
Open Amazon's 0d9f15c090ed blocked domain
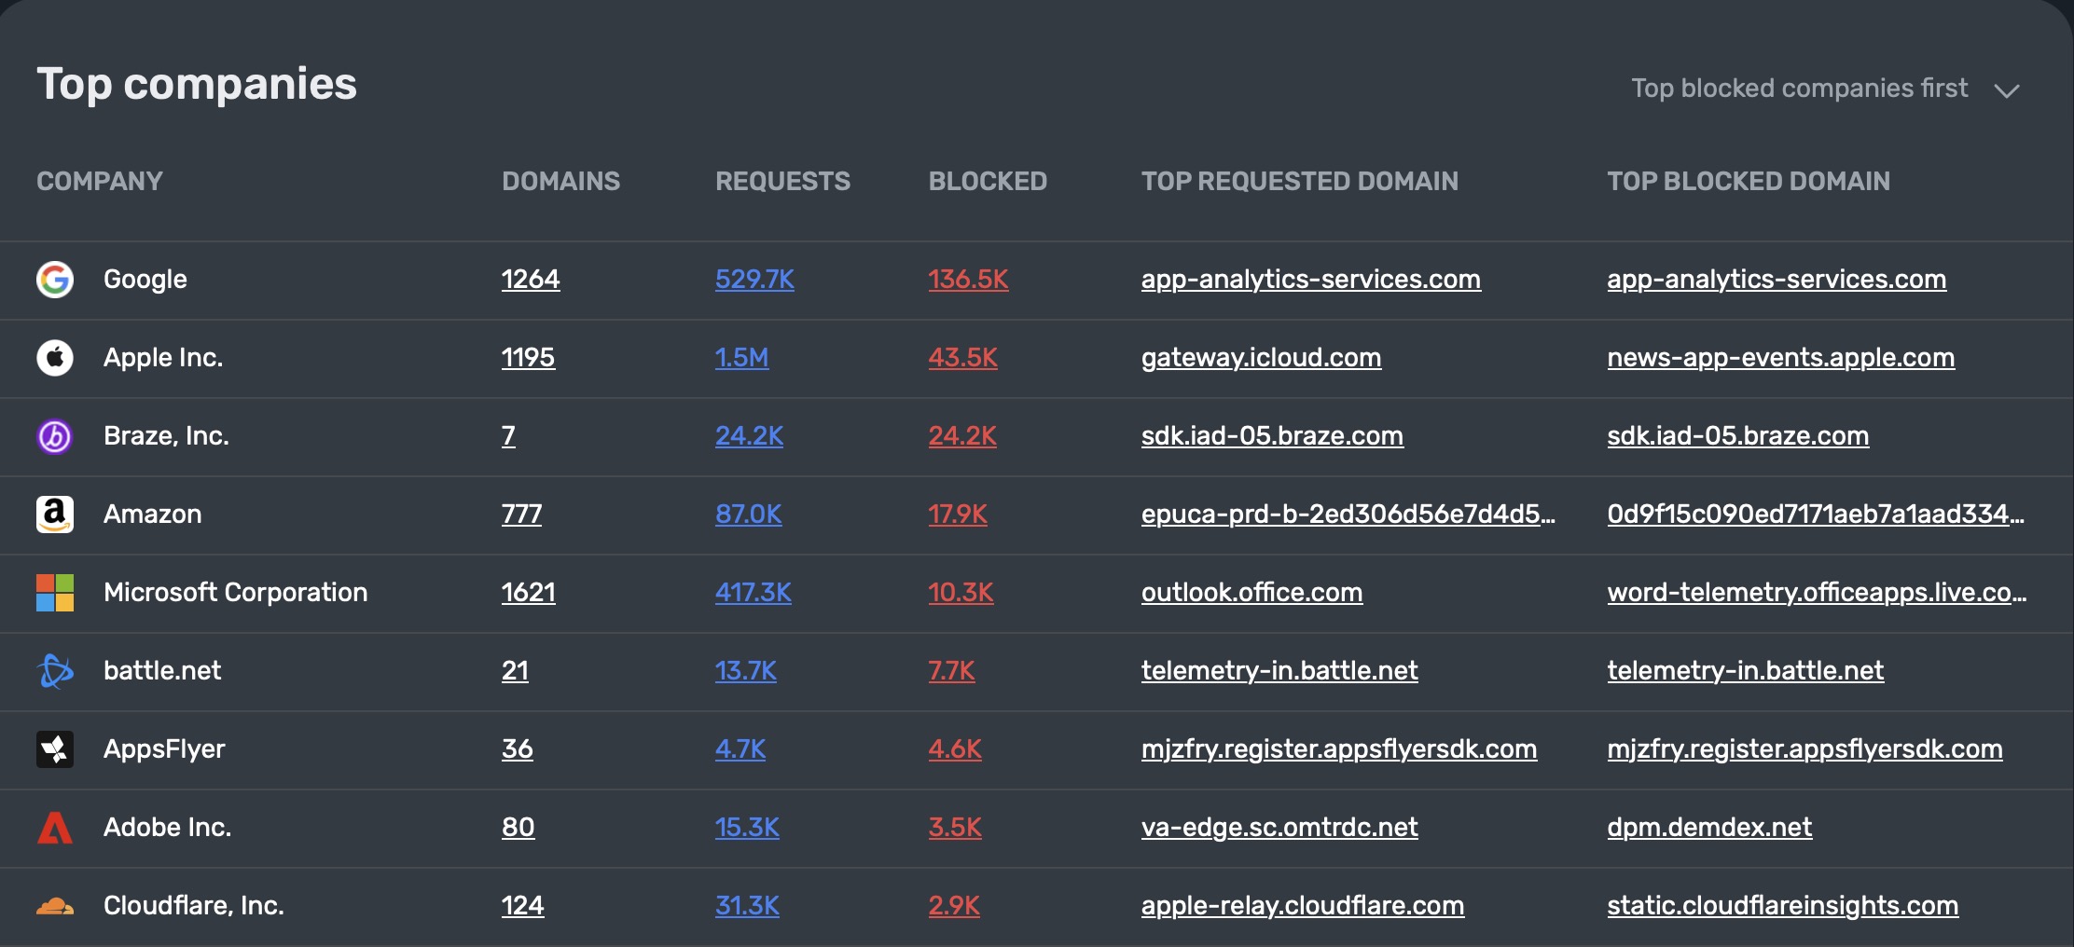1816,515
